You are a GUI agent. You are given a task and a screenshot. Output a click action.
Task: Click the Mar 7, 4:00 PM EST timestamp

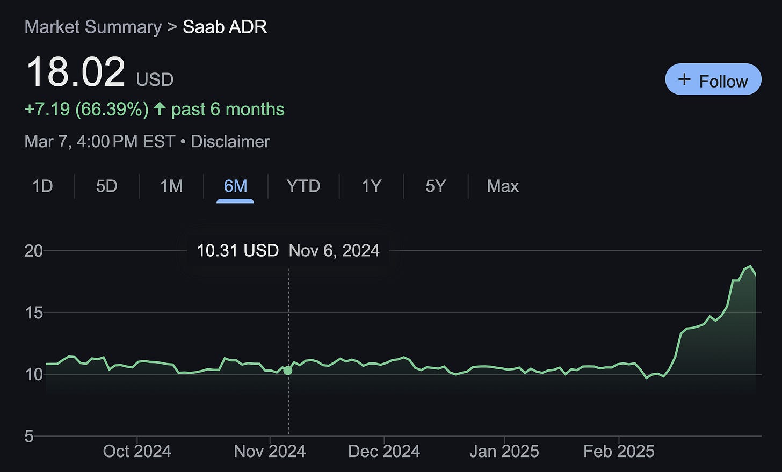pos(100,141)
